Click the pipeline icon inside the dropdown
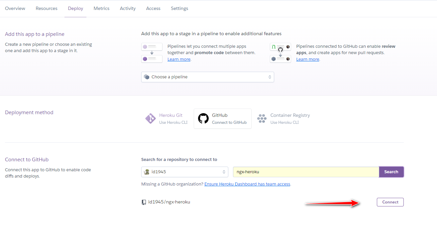Image resolution: width=437 pixels, height=230 pixels. click(x=147, y=77)
